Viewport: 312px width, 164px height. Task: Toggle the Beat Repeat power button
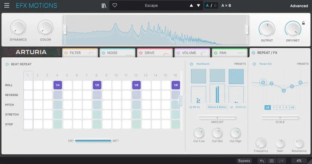(7, 64)
